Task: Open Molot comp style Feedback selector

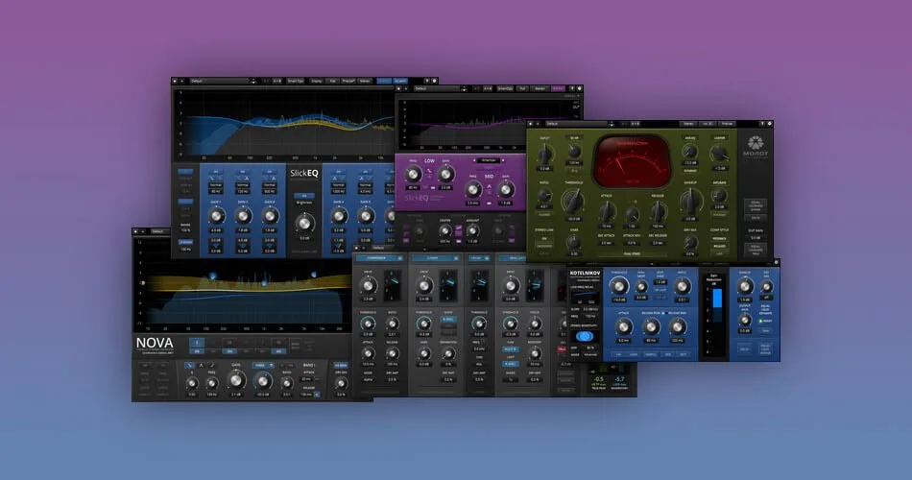Action: 719,238
